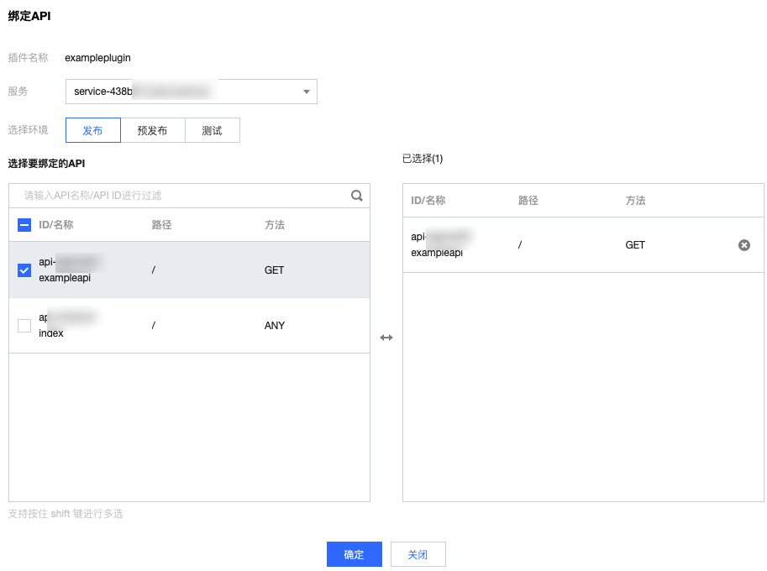Confirm binding with the 确定 button
Screen dimensions: 767x571
[354, 554]
